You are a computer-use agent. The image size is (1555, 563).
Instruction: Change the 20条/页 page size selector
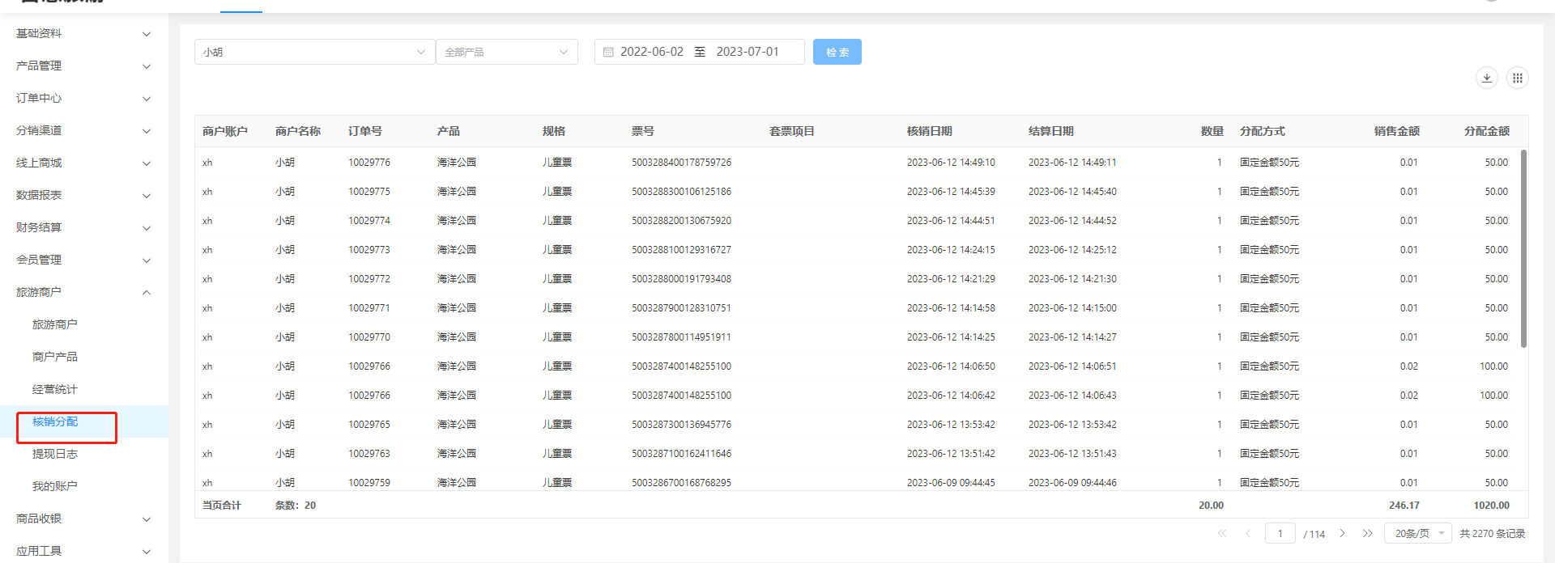coord(1417,533)
